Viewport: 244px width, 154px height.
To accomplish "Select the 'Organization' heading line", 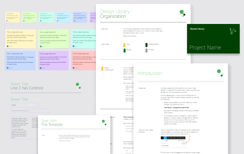I will pos(113,16).
